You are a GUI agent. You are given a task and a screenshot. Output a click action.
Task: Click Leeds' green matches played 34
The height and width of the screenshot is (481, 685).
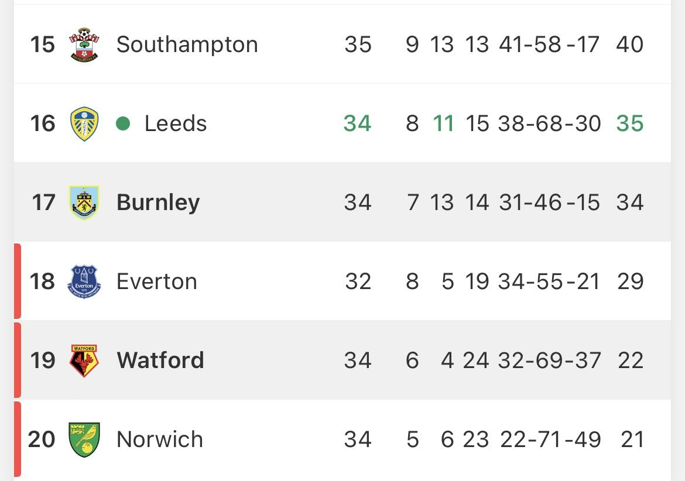[357, 123]
